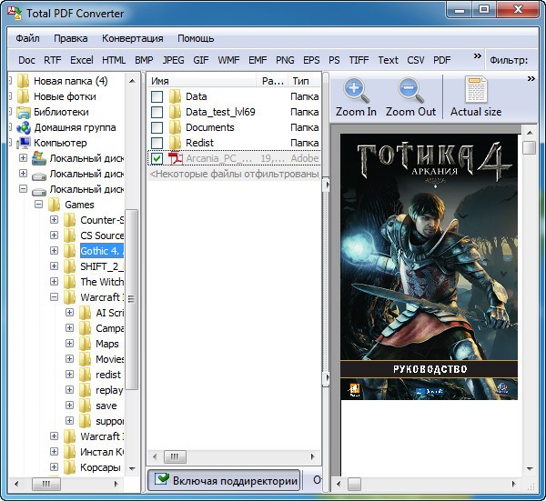Click the Включая поддиректории button
The width and height of the screenshot is (546, 501).
(x=225, y=480)
